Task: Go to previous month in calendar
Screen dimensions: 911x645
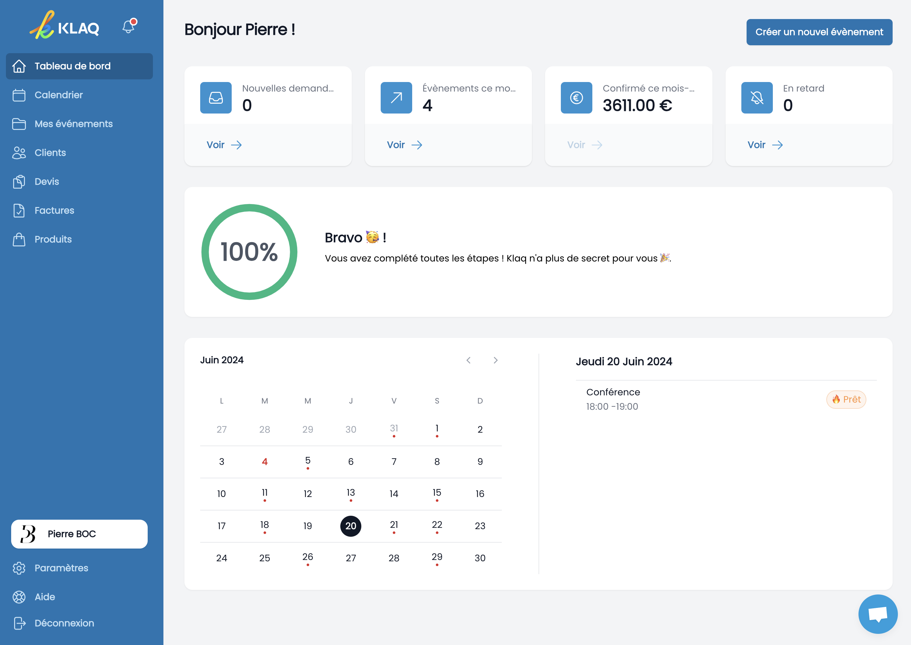Action: click(468, 360)
